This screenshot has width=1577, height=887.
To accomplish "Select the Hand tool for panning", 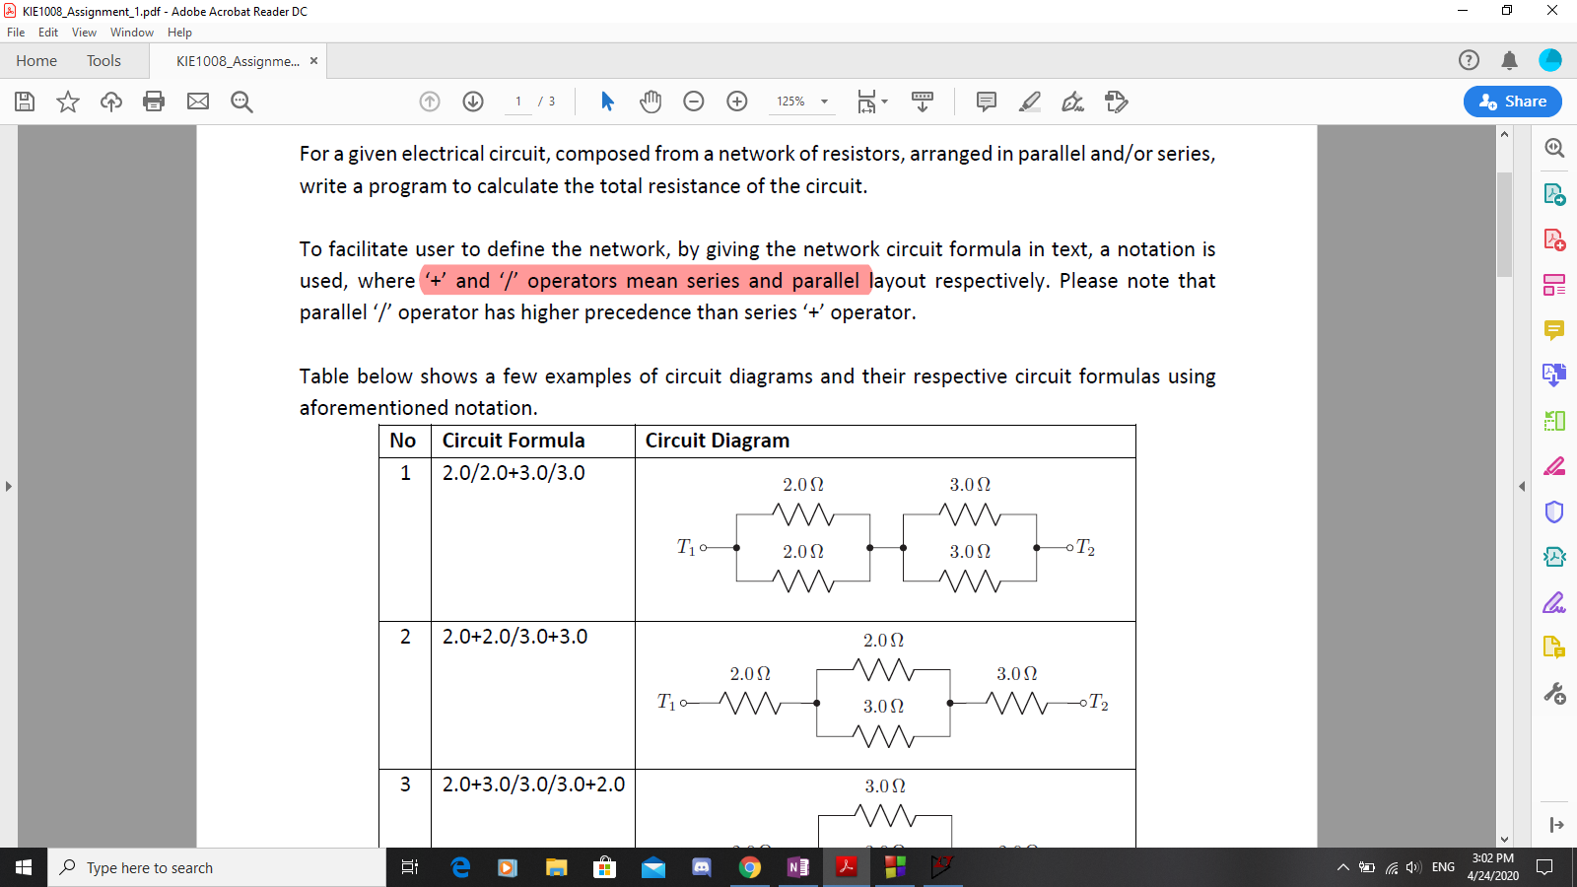I will pyautogui.click(x=651, y=102).
